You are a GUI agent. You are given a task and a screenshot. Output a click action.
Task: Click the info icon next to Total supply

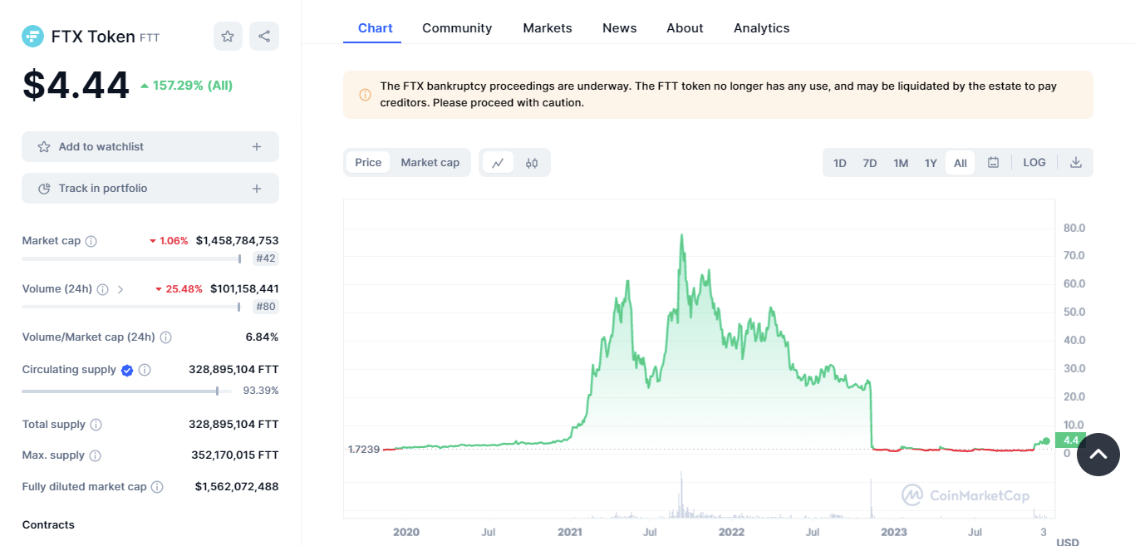click(x=96, y=425)
